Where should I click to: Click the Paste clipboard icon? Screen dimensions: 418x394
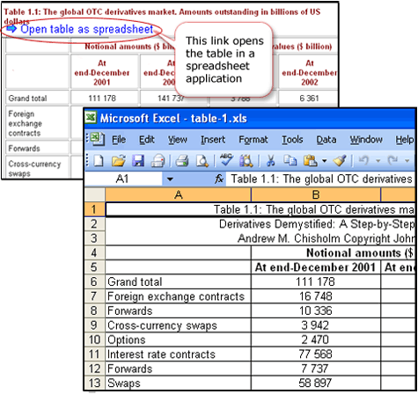(x=311, y=161)
